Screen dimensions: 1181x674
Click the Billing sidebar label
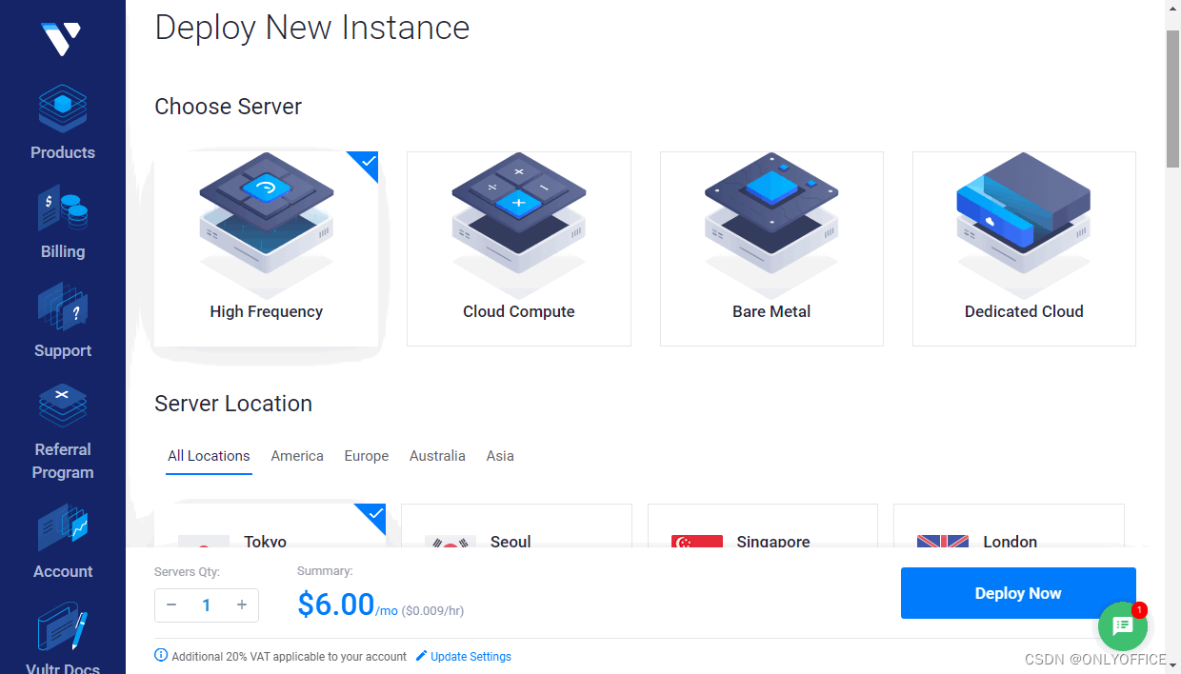click(63, 251)
